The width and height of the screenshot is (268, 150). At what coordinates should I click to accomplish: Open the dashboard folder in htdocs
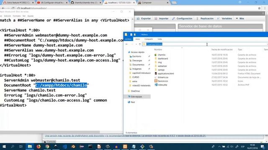coord(163,58)
